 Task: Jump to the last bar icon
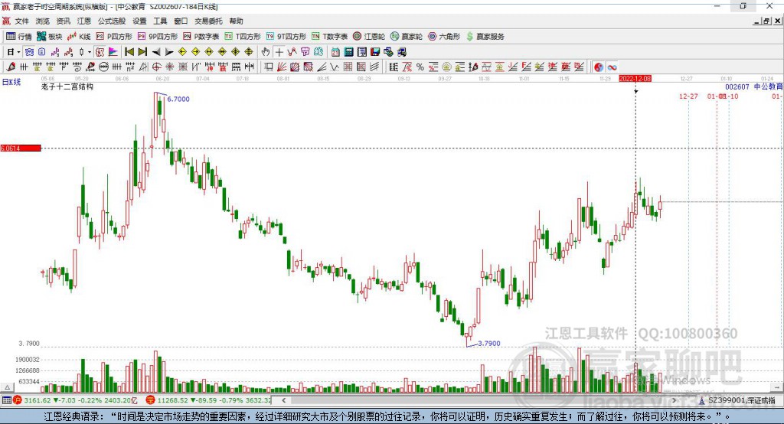coord(142,52)
